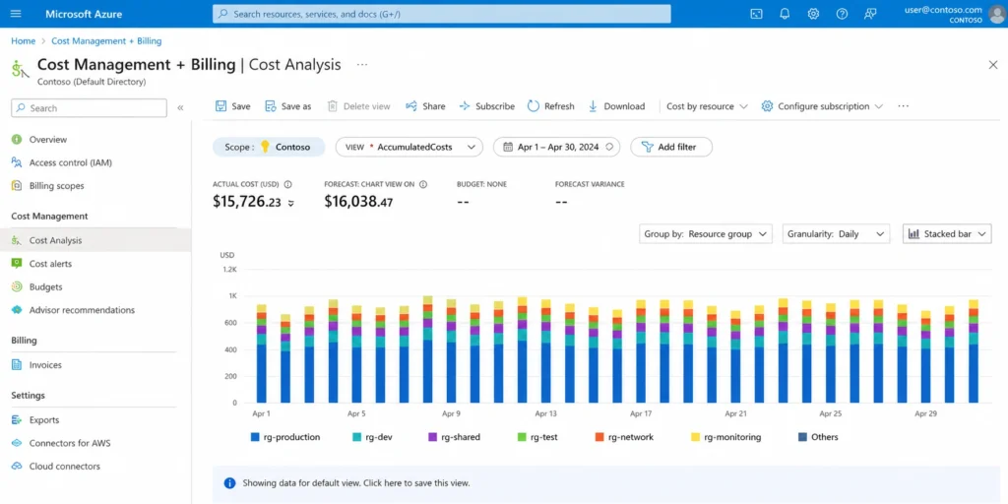
Task: Open the notifications bell
Action: (785, 14)
